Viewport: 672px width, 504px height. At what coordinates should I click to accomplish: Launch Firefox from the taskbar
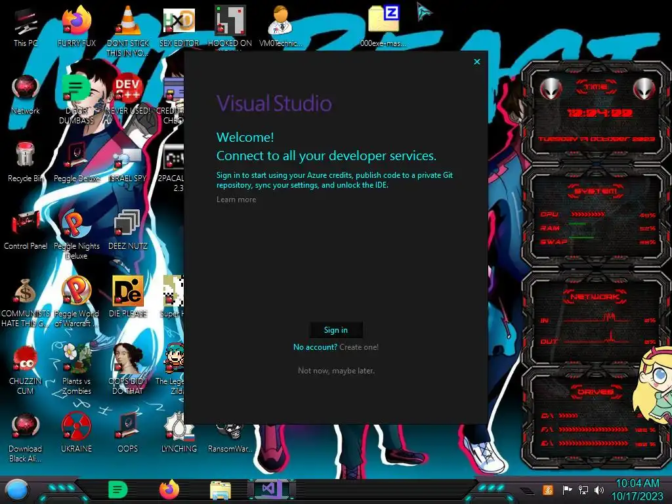click(x=169, y=490)
